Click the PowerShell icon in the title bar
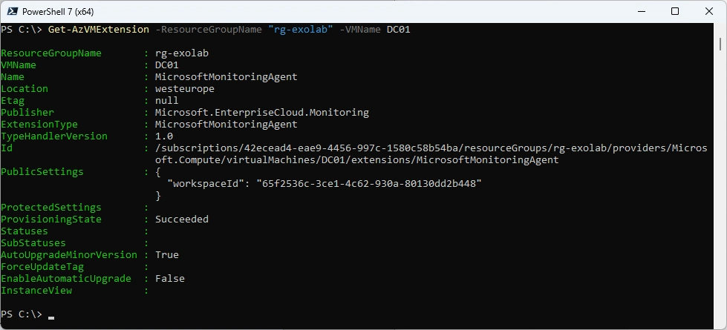This screenshot has height=330, width=727. click(12, 11)
